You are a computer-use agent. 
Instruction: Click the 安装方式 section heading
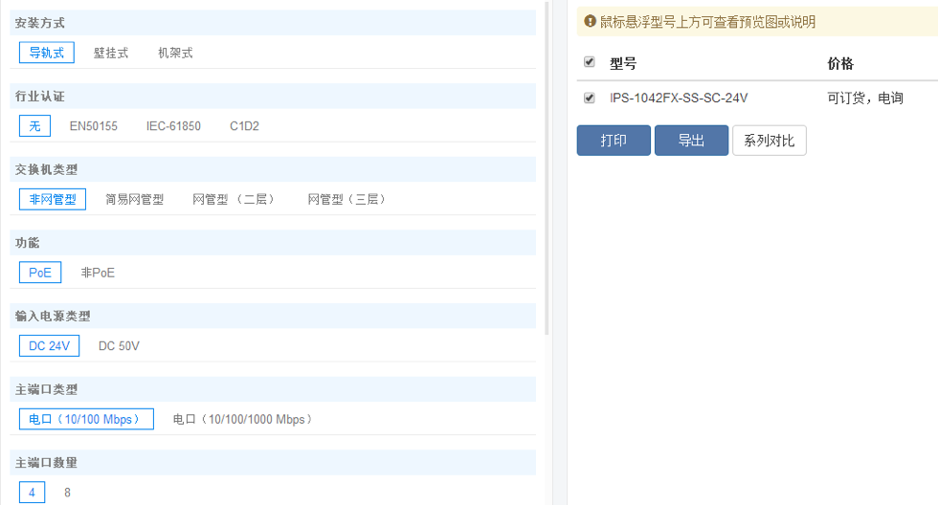pos(40,23)
